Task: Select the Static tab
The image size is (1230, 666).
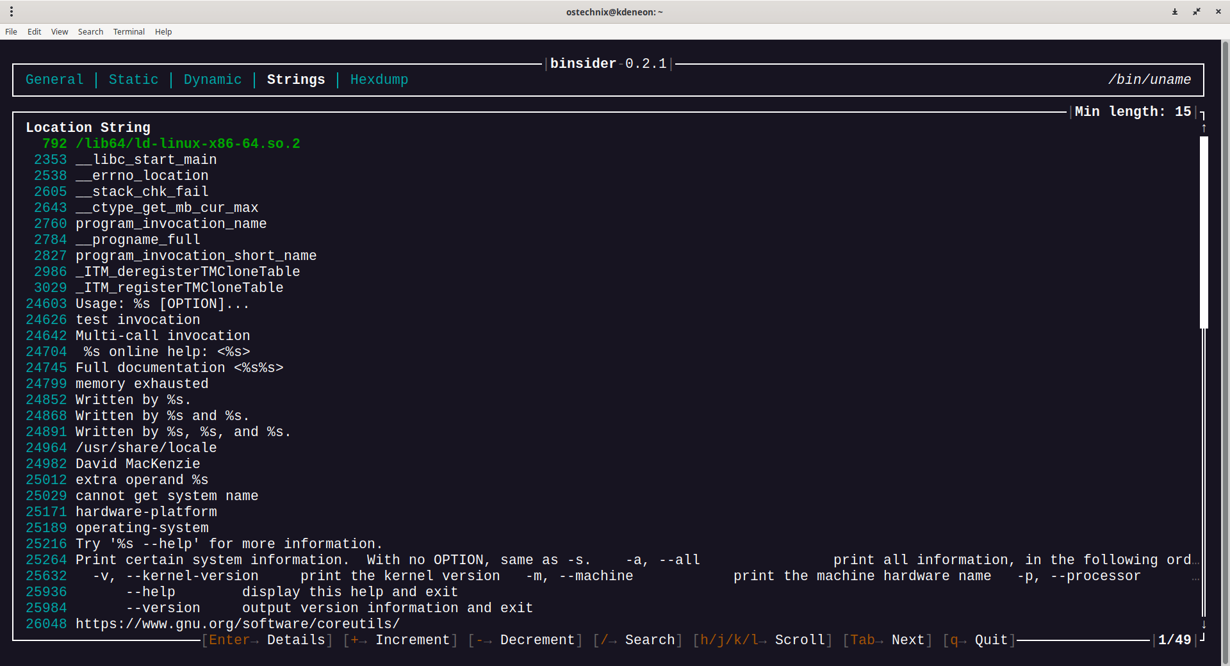Action: [x=133, y=79]
